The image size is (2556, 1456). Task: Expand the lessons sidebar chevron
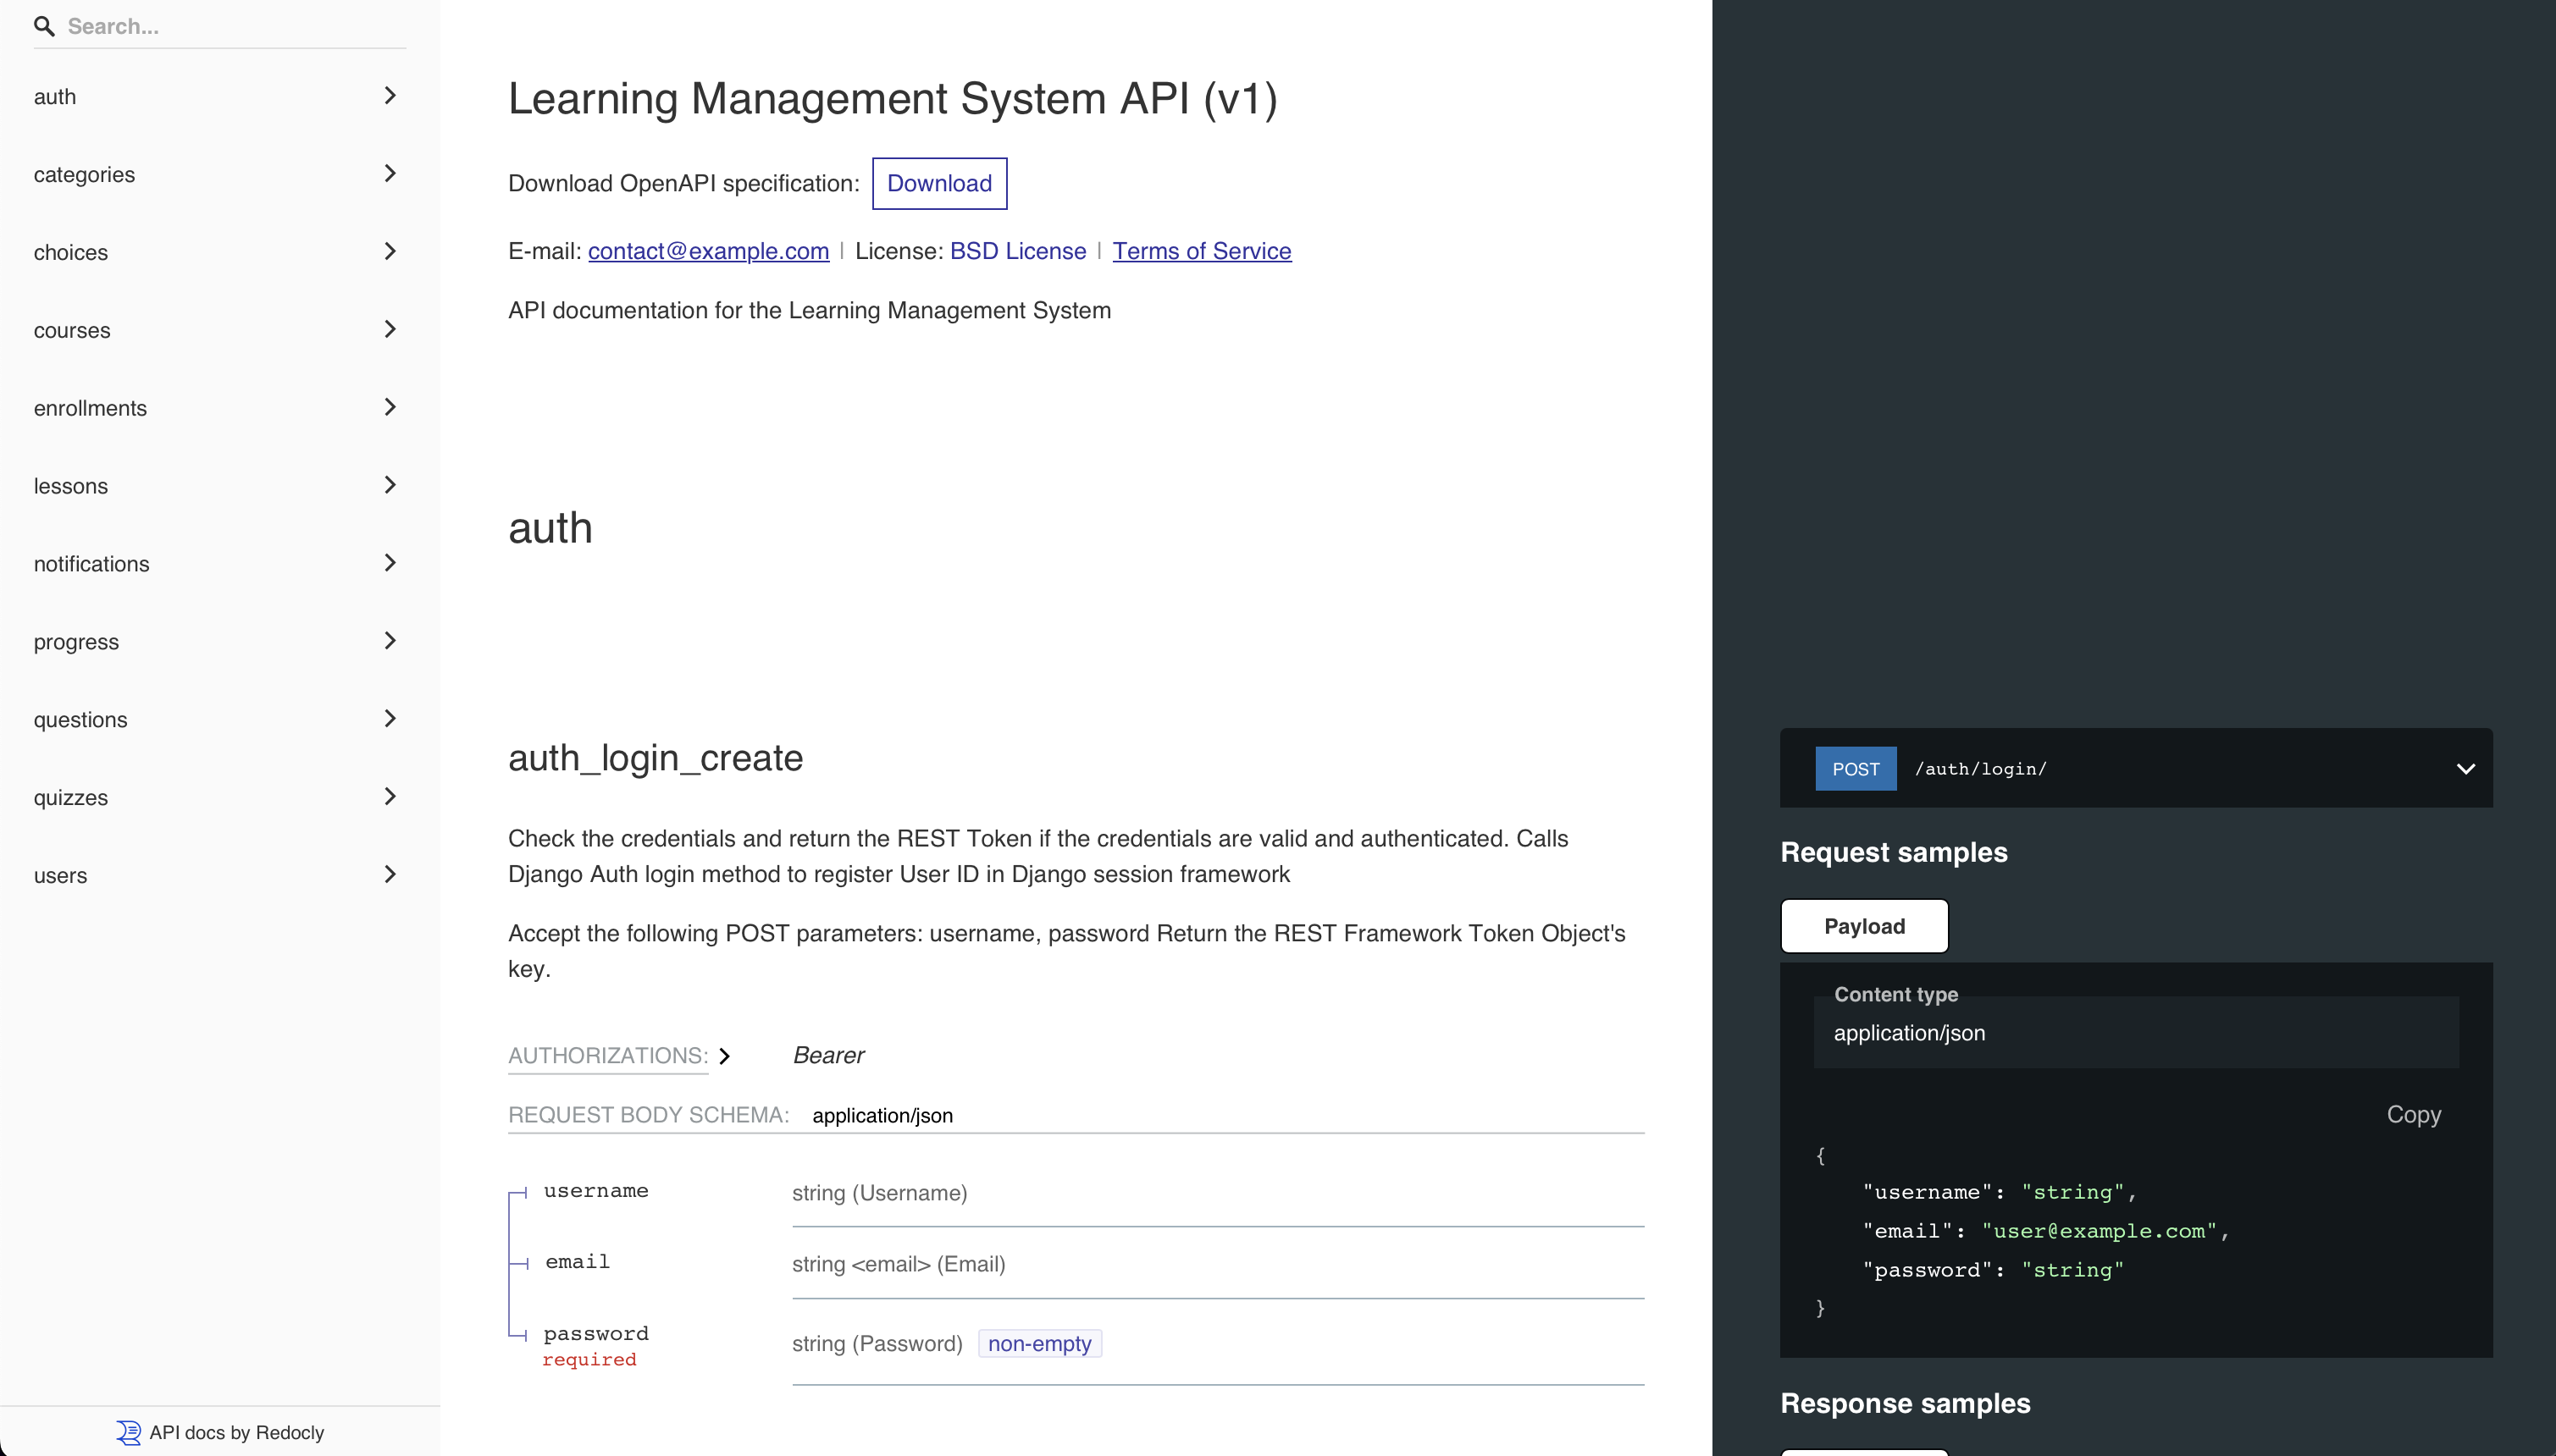point(390,486)
